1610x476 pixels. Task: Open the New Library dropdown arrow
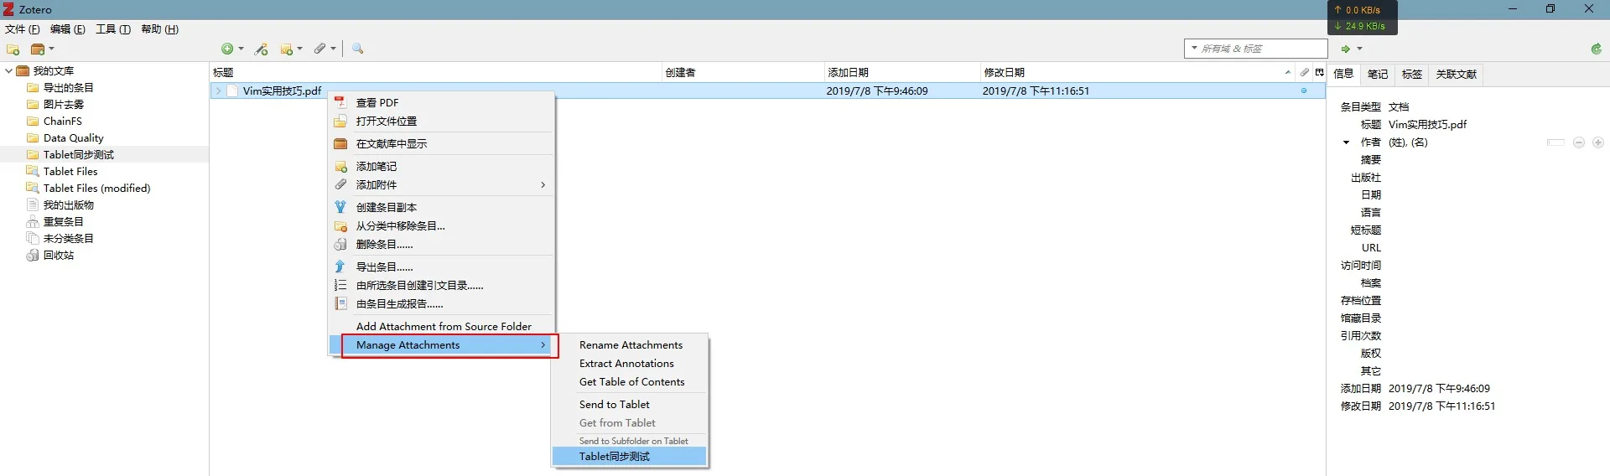point(51,49)
